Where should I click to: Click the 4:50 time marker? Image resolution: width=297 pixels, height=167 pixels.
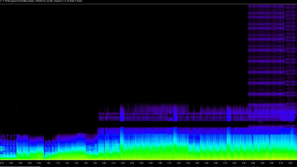(x=262, y=163)
